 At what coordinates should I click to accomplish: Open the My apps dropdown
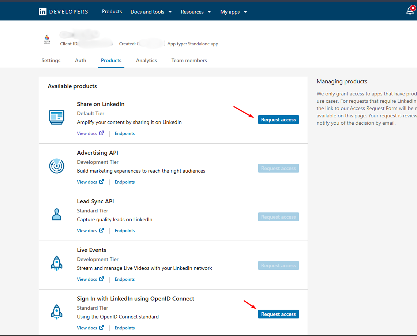click(234, 12)
